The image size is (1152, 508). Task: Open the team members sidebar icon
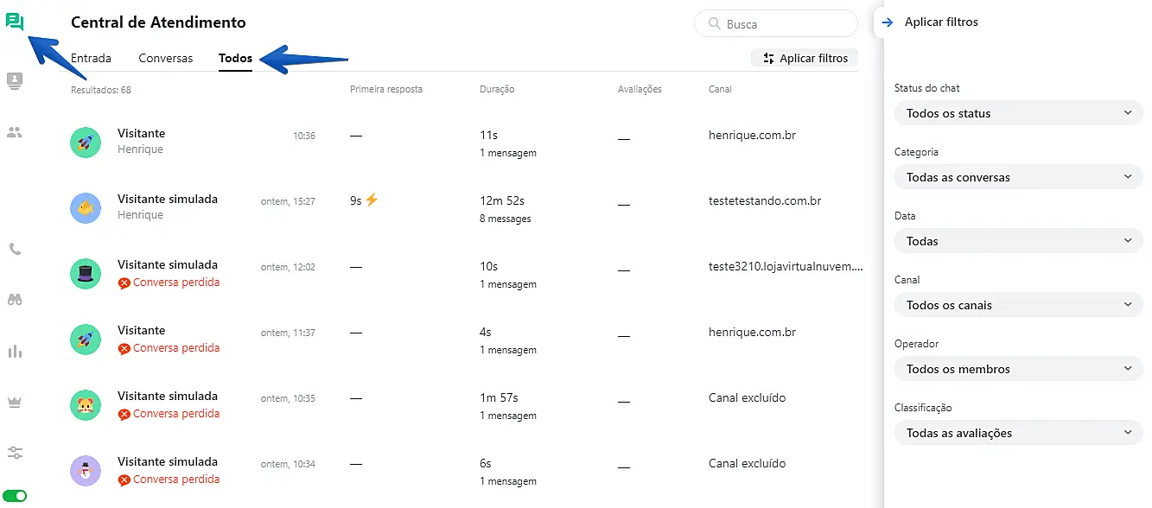[x=15, y=133]
